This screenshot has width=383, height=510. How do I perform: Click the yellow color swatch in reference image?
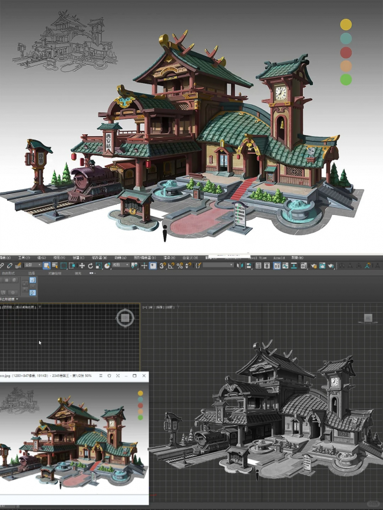point(346,24)
